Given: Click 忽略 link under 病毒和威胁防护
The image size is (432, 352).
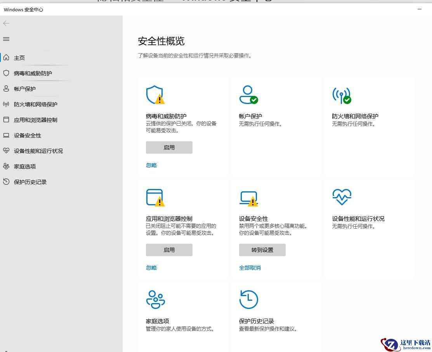Looking at the screenshot, I should (151, 165).
